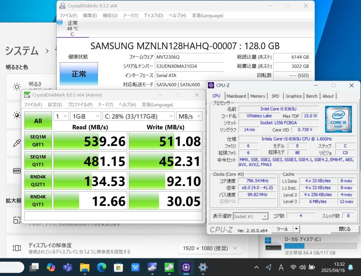This screenshot has width=361, height=276.
Task: Open Microsoft Store from the taskbar
Action: [119, 267]
